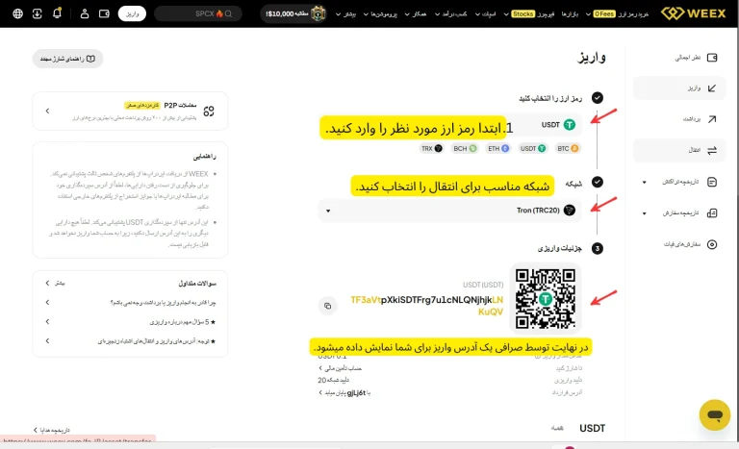Open the first FAQ question about deposits
Screen dimensions: 739x449
click(x=130, y=303)
